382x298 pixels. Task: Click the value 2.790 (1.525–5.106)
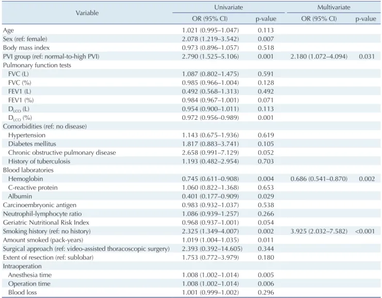[x=211, y=56]
